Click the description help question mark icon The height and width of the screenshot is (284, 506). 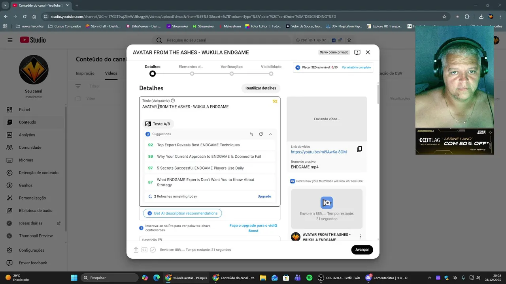pos(160,239)
